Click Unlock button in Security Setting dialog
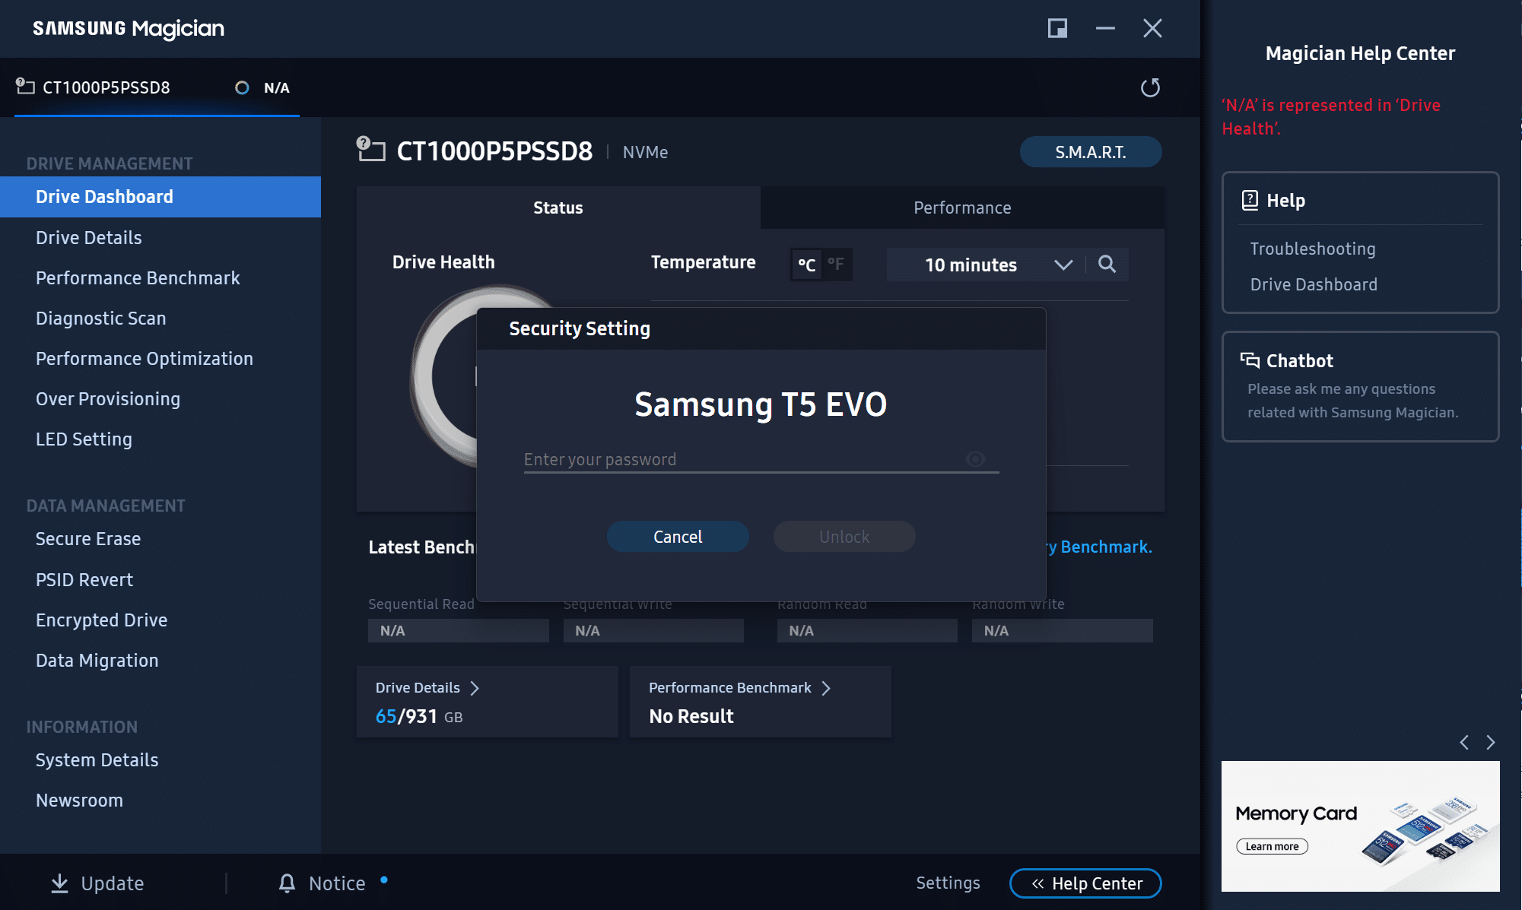Screen dimensions: 1522x910 844,535
